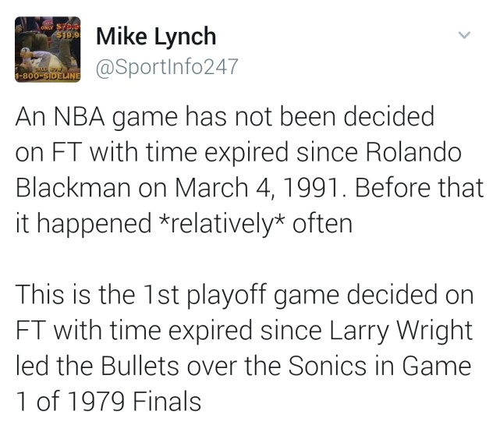Select the date March 4, 1991
Image resolution: width=500 pixels, height=425 pixels.
[261, 187]
